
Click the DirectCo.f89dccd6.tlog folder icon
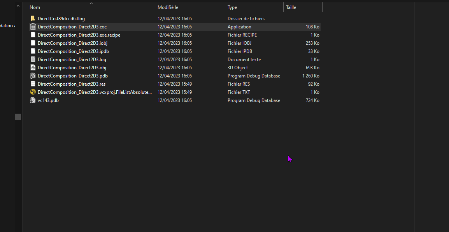tap(33, 19)
